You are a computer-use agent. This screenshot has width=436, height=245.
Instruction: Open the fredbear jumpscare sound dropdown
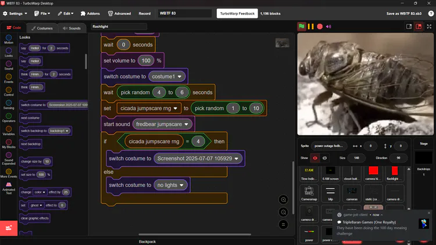tap(162, 124)
